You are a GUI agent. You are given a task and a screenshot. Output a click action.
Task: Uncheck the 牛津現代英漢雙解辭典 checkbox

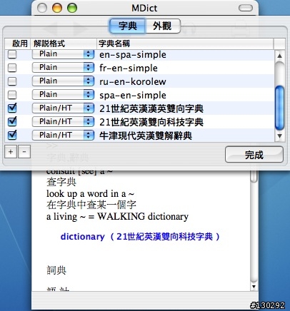(12, 136)
